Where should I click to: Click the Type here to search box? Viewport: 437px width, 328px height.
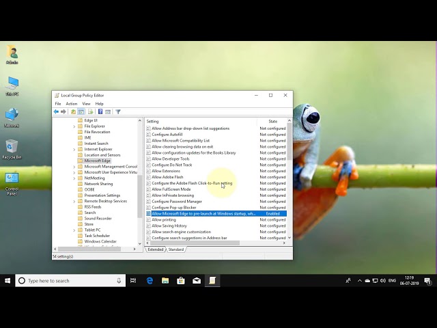(70, 281)
